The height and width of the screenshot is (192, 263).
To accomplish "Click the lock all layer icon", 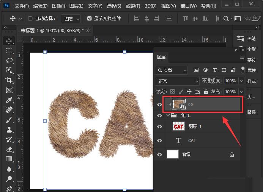I will coord(206,92).
